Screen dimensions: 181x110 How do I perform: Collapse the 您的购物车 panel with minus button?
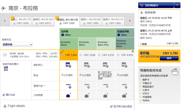click(x=177, y=5)
